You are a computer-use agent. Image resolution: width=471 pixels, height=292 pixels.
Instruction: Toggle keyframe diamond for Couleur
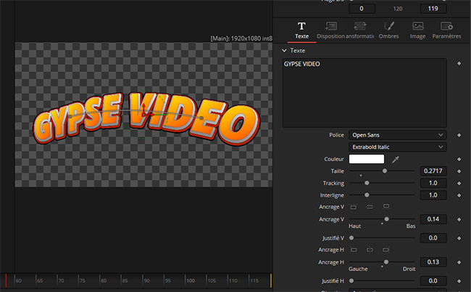459,159
